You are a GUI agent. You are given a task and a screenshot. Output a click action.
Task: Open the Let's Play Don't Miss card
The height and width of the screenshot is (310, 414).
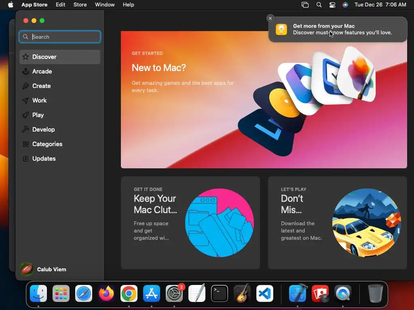click(338, 223)
